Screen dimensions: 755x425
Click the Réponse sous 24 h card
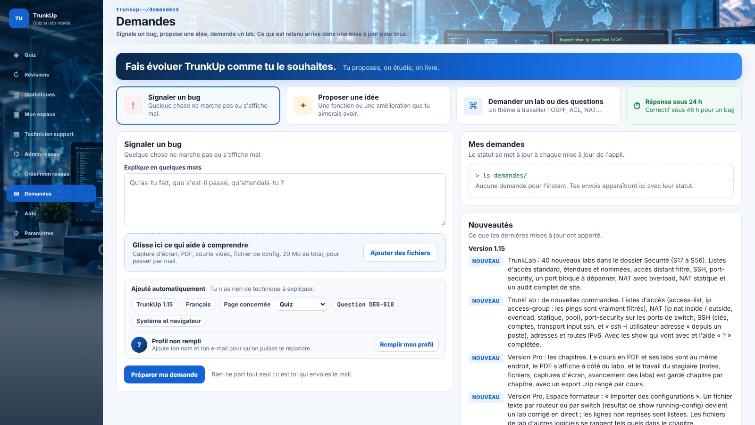[x=684, y=105]
